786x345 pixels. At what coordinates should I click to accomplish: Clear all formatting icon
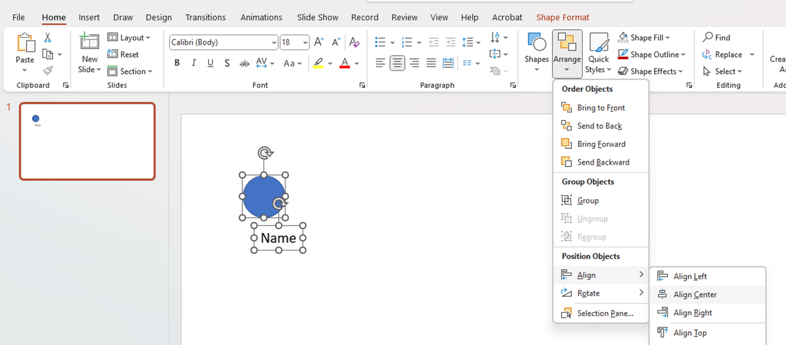click(x=354, y=42)
